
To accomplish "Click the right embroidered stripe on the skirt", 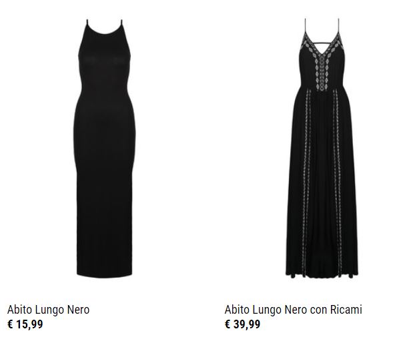I will (x=338, y=181).
